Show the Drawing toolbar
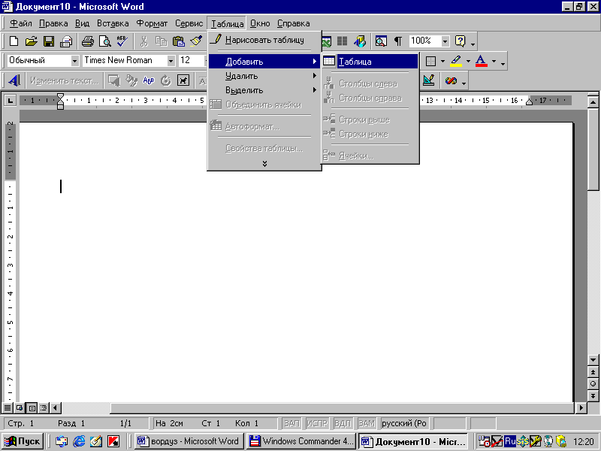 click(x=360, y=41)
